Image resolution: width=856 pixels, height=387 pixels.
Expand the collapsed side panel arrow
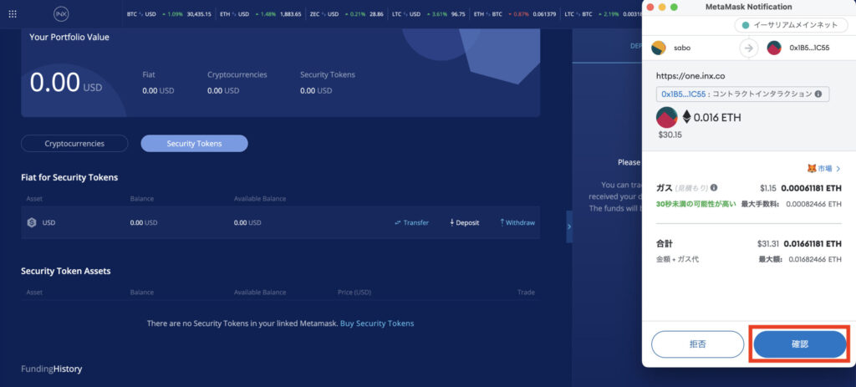click(x=568, y=227)
